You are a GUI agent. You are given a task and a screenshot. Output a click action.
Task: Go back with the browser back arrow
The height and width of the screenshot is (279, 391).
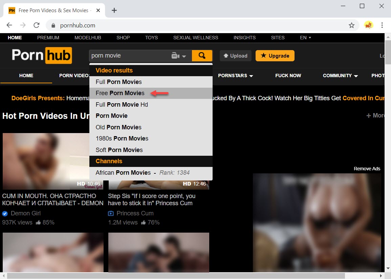(x=9, y=25)
